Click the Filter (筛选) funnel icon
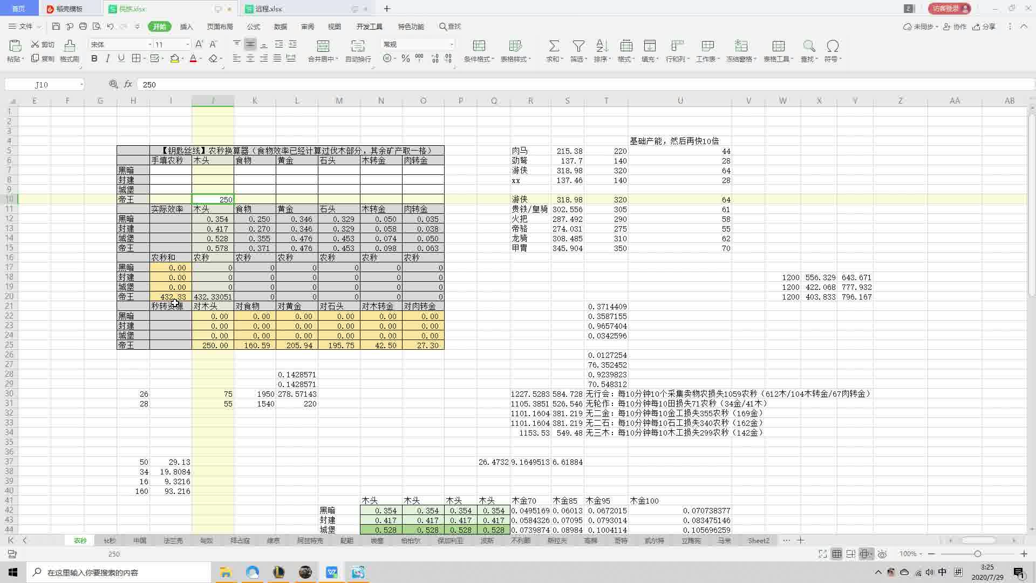Image resolution: width=1036 pixels, height=583 pixels. 578,46
